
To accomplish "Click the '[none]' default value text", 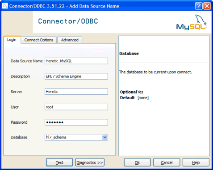I will click(x=143, y=98).
